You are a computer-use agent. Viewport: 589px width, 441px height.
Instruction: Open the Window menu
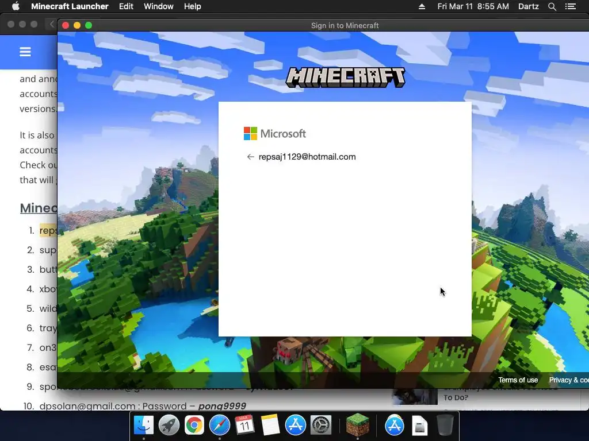pyautogui.click(x=159, y=6)
